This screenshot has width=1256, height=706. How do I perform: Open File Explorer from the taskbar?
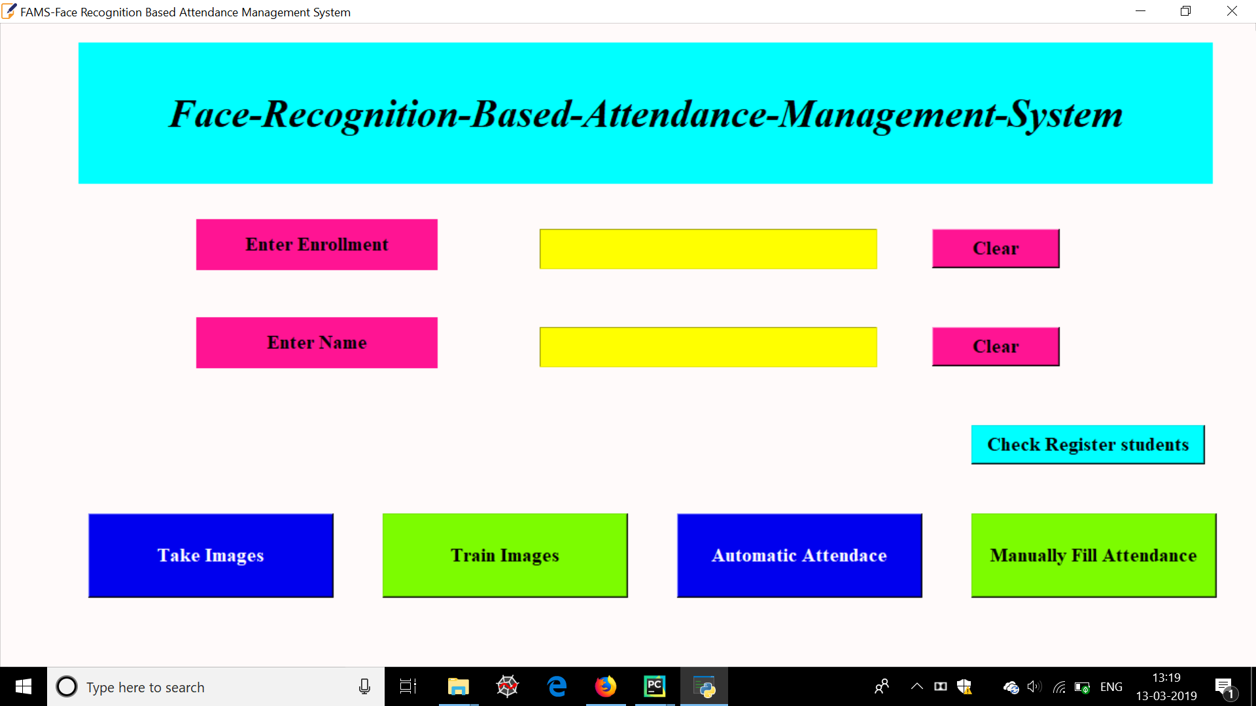[458, 686]
